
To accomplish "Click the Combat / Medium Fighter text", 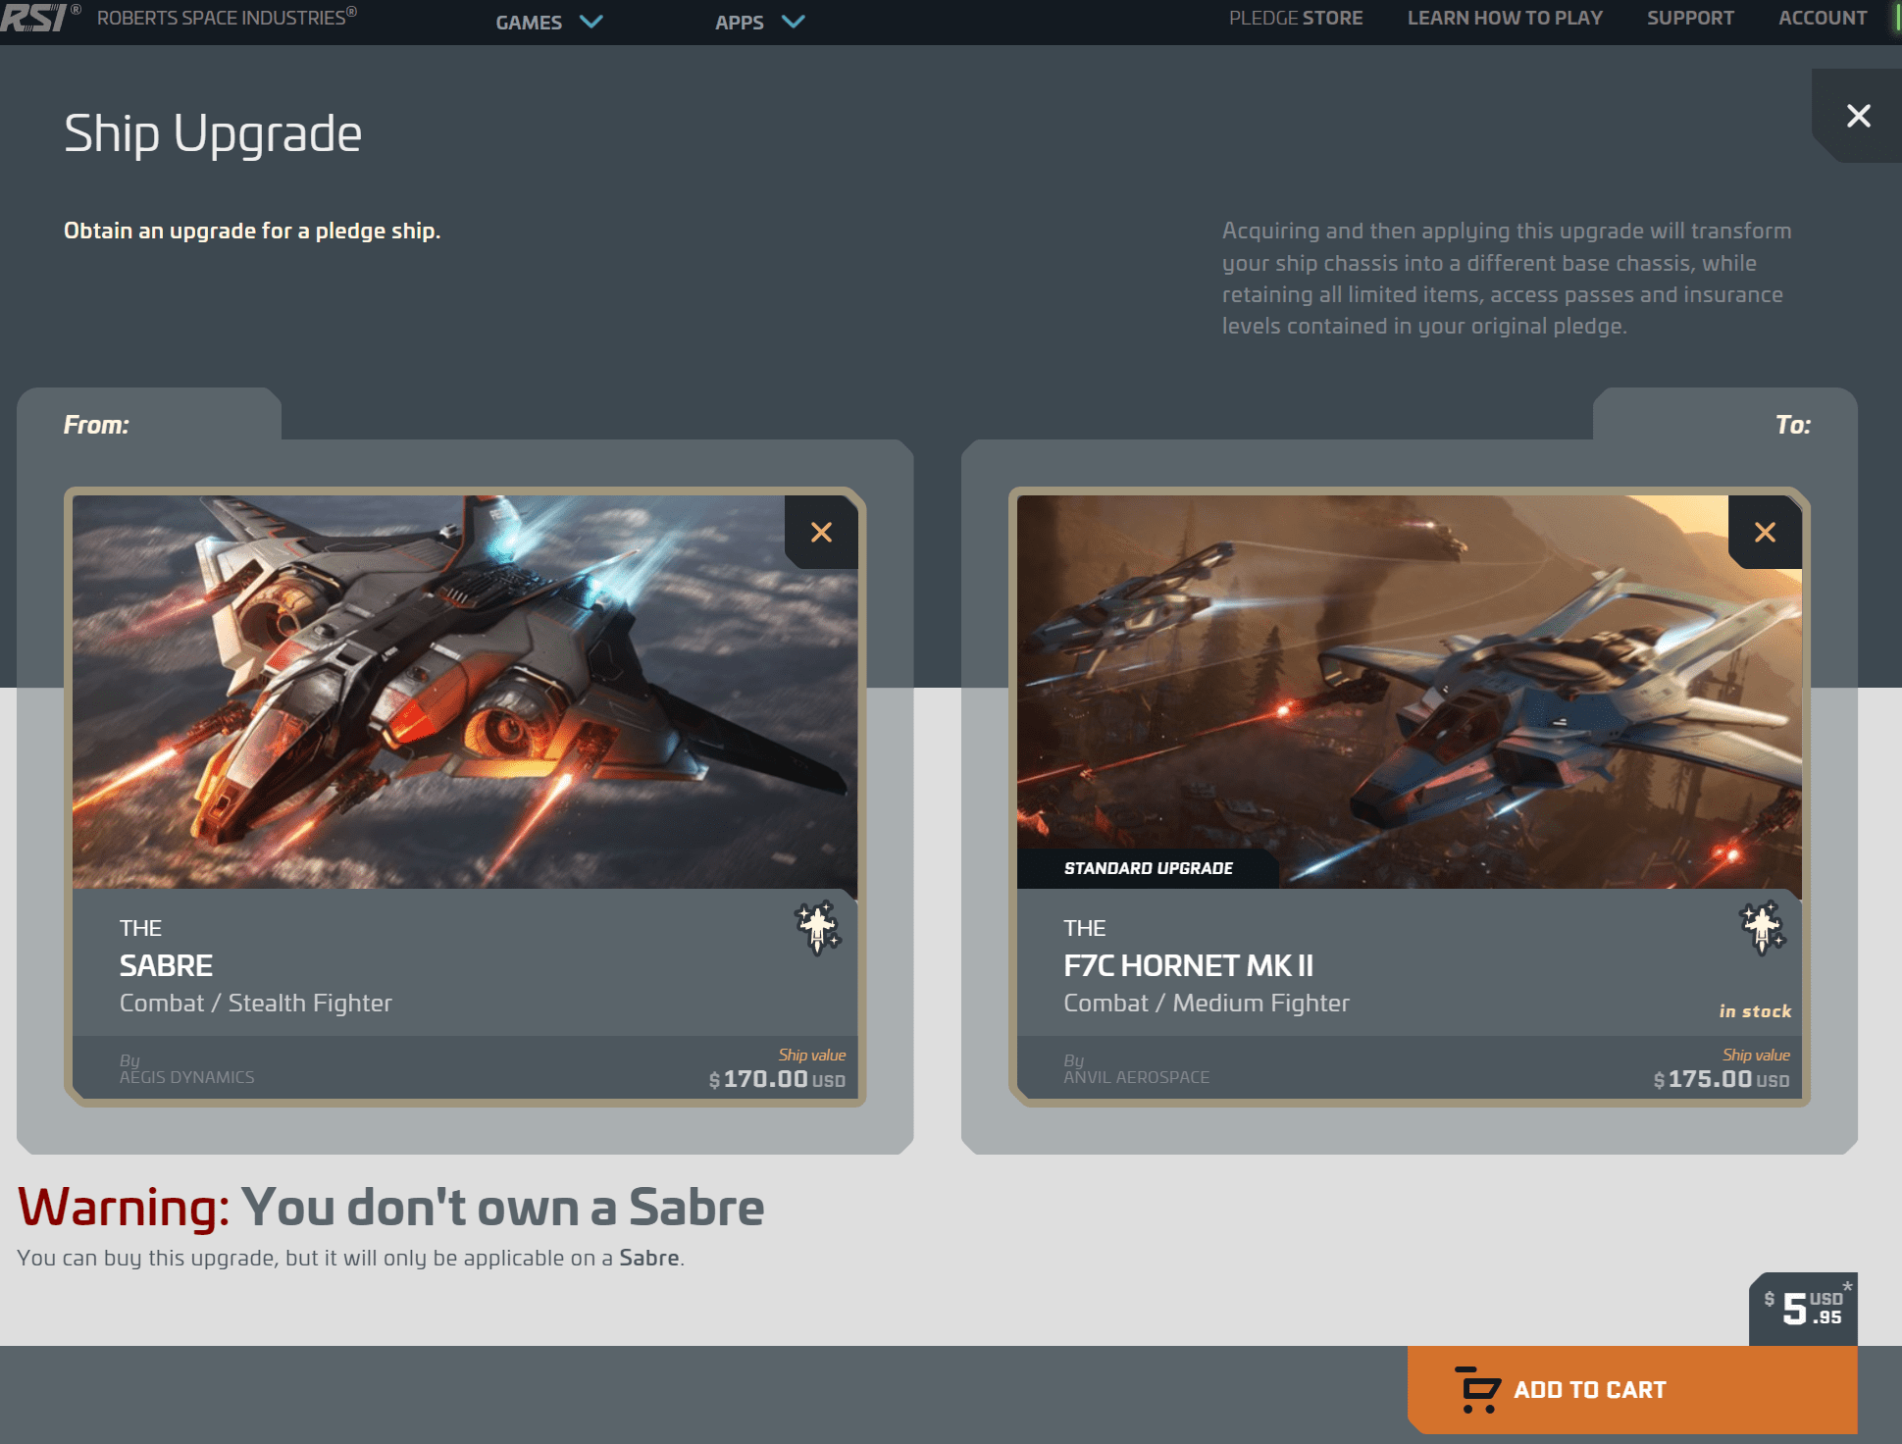I will 1207,1003.
